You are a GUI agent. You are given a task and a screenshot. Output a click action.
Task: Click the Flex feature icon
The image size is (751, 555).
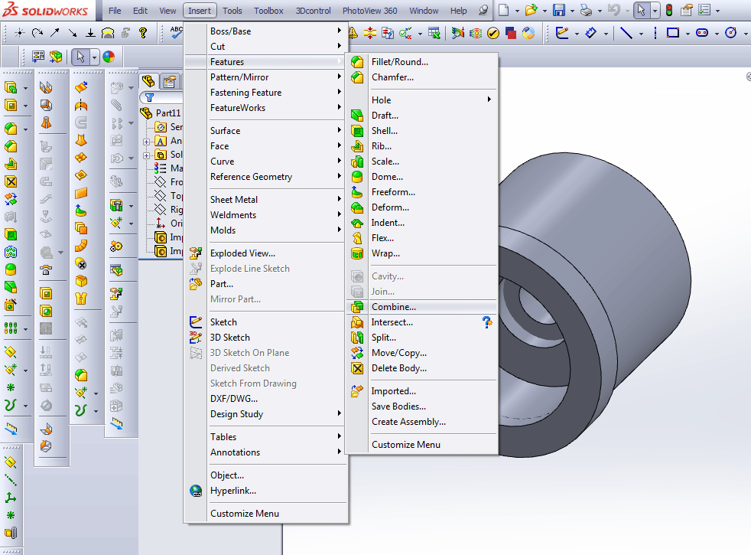pyautogui.click(x=357, y=238)
